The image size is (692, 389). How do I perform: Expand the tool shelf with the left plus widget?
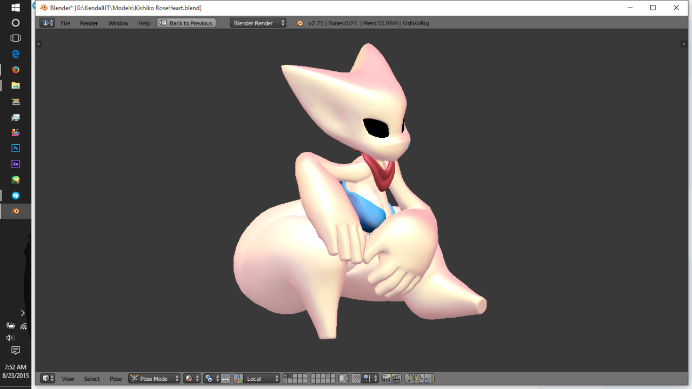coord(39,44)
